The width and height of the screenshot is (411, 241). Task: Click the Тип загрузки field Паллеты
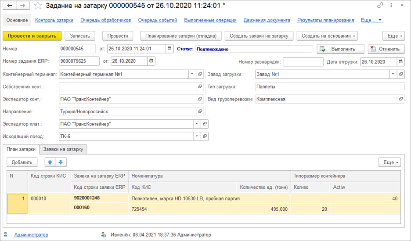(x=330, y=87)
